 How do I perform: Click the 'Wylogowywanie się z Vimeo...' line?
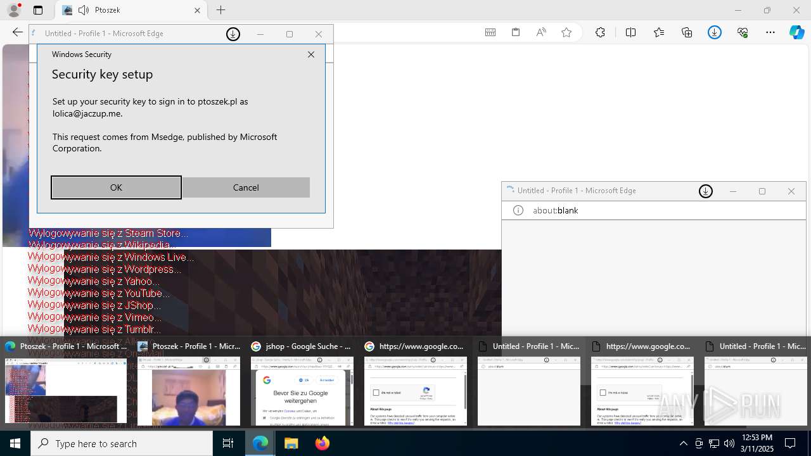point(94,317)
